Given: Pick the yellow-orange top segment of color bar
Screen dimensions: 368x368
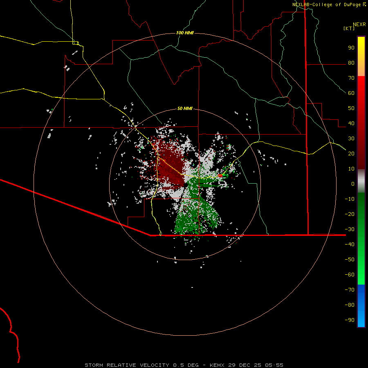Looking at the screenshot, I should point(361,56).
